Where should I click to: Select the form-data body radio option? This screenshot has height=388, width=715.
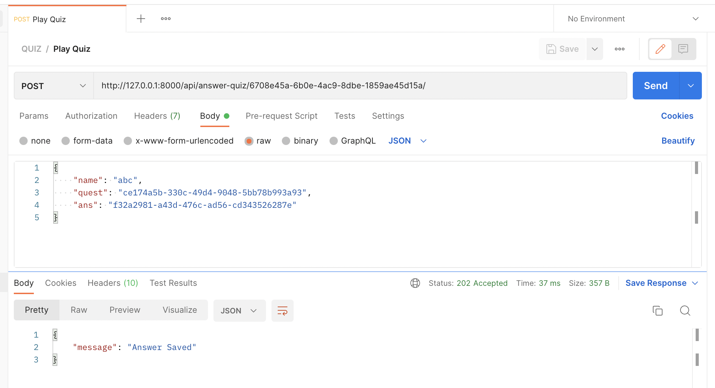[x=66, y=141]
